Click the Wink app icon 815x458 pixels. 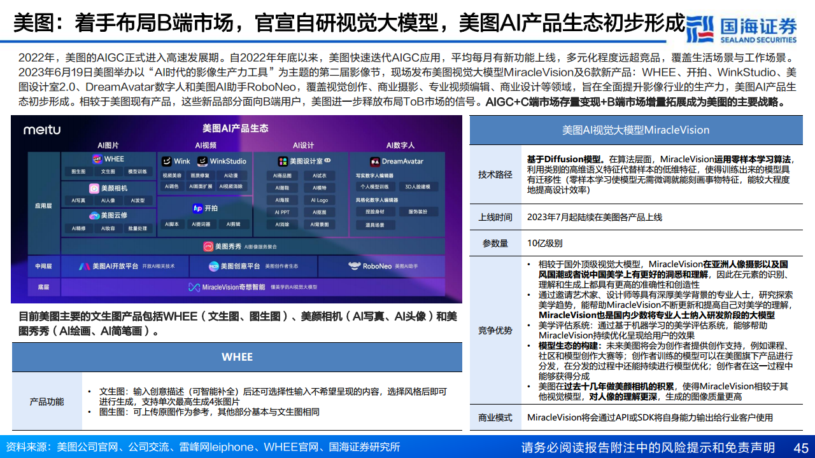(167, 161)
